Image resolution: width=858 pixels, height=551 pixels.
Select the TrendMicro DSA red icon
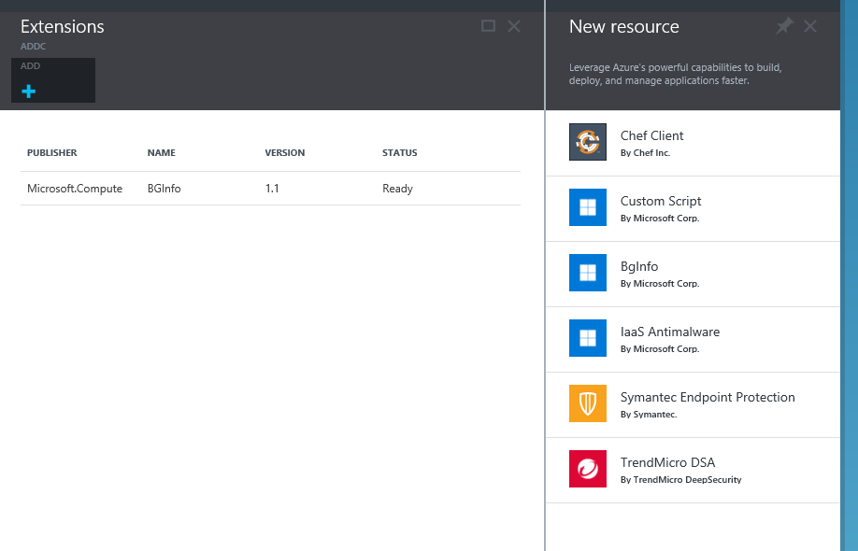(587, 469)
